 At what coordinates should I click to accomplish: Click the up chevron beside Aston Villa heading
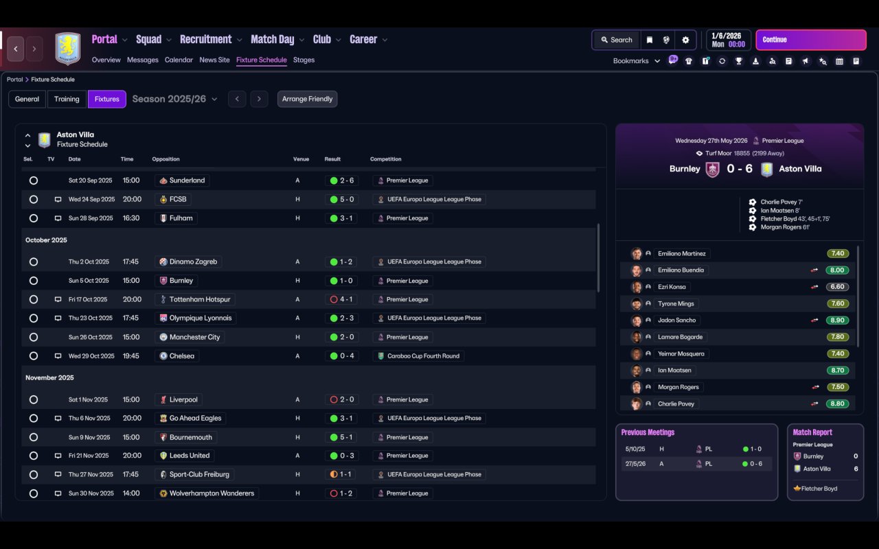tap(28, 136)
